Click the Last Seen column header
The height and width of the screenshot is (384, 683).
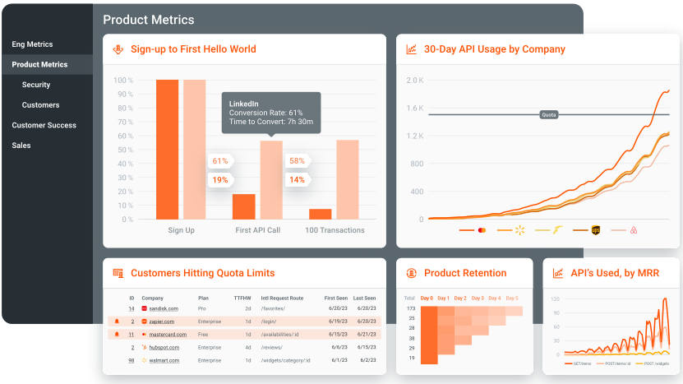(x=365, y=298)
